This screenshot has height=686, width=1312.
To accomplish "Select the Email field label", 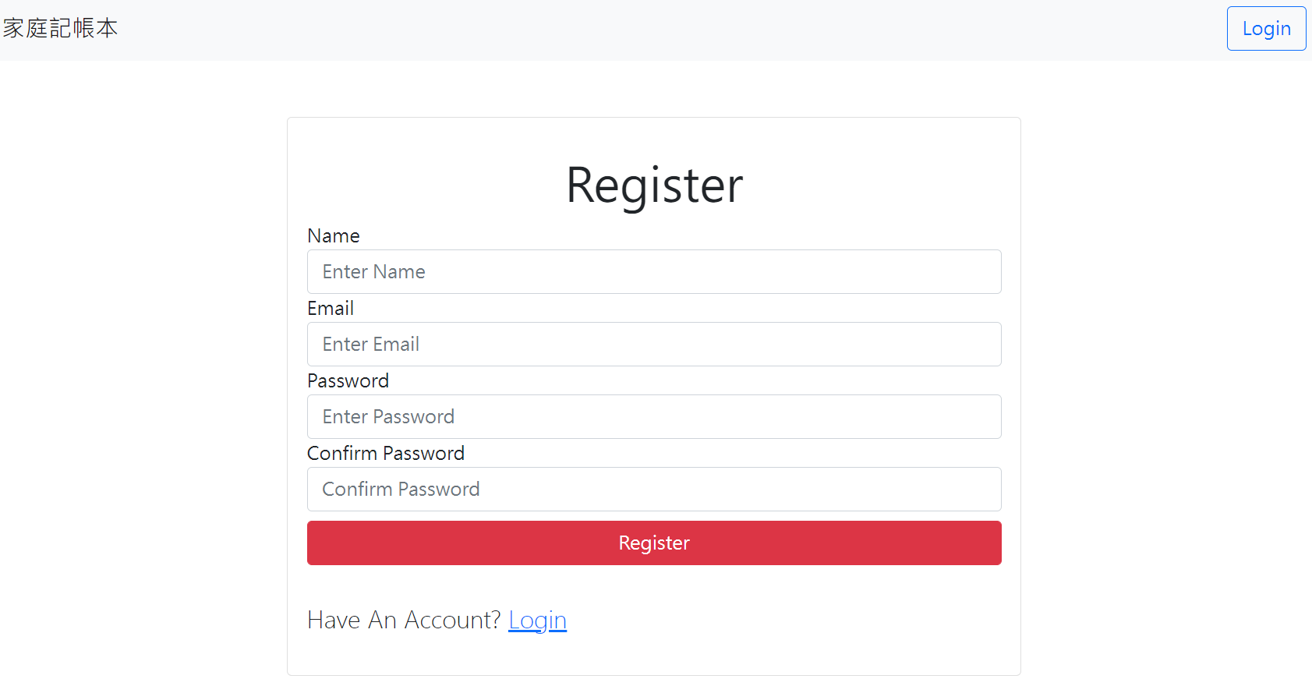I will coord(330,307).
